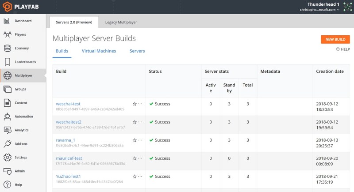Screen dimensions: 354x192
Task: Expand the account dropdown under Thunderhead 1
Action: coord(338,10)
